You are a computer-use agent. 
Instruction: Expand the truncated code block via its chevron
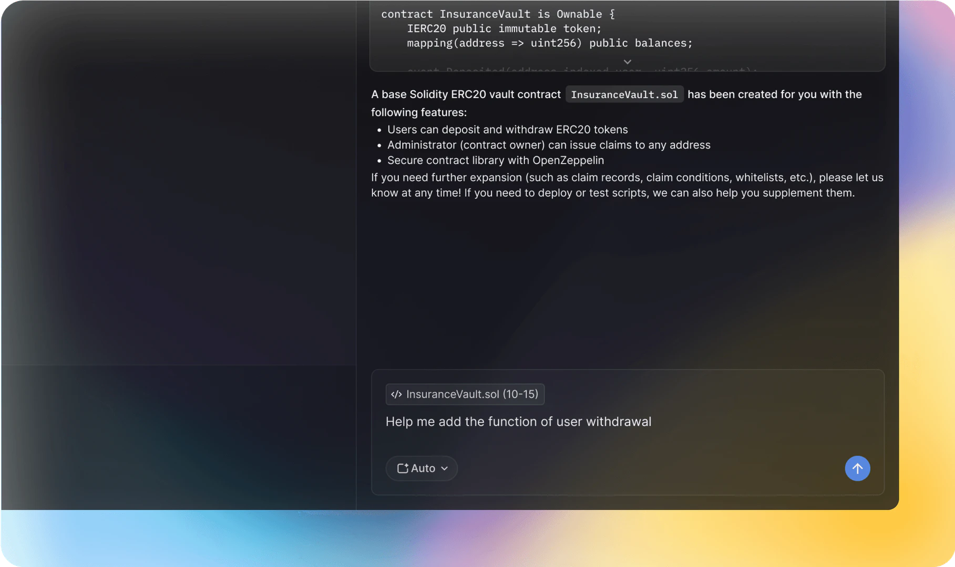pyautogui.click(x=627, y=61)
